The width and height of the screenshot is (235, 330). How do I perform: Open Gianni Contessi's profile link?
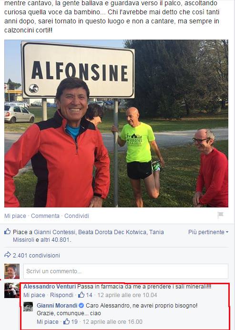[54, 232]
